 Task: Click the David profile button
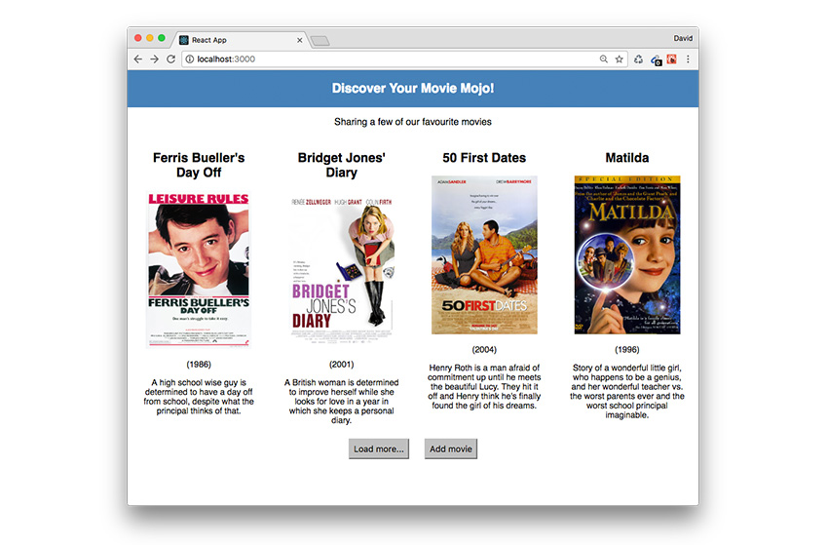pos(683,38)
